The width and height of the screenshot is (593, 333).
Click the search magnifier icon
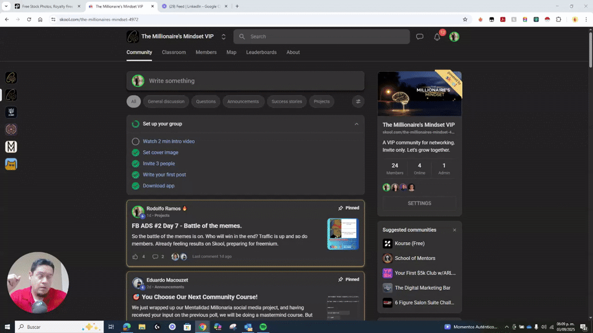pyautogui.click(x=242, y=36)
